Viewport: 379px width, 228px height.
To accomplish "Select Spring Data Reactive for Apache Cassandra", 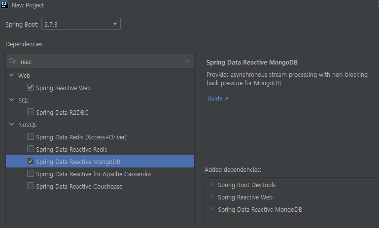I will [93, 174].
